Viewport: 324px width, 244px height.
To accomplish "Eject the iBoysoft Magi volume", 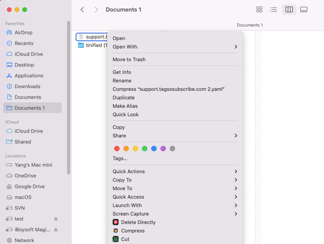I will (x=56, y=229).
